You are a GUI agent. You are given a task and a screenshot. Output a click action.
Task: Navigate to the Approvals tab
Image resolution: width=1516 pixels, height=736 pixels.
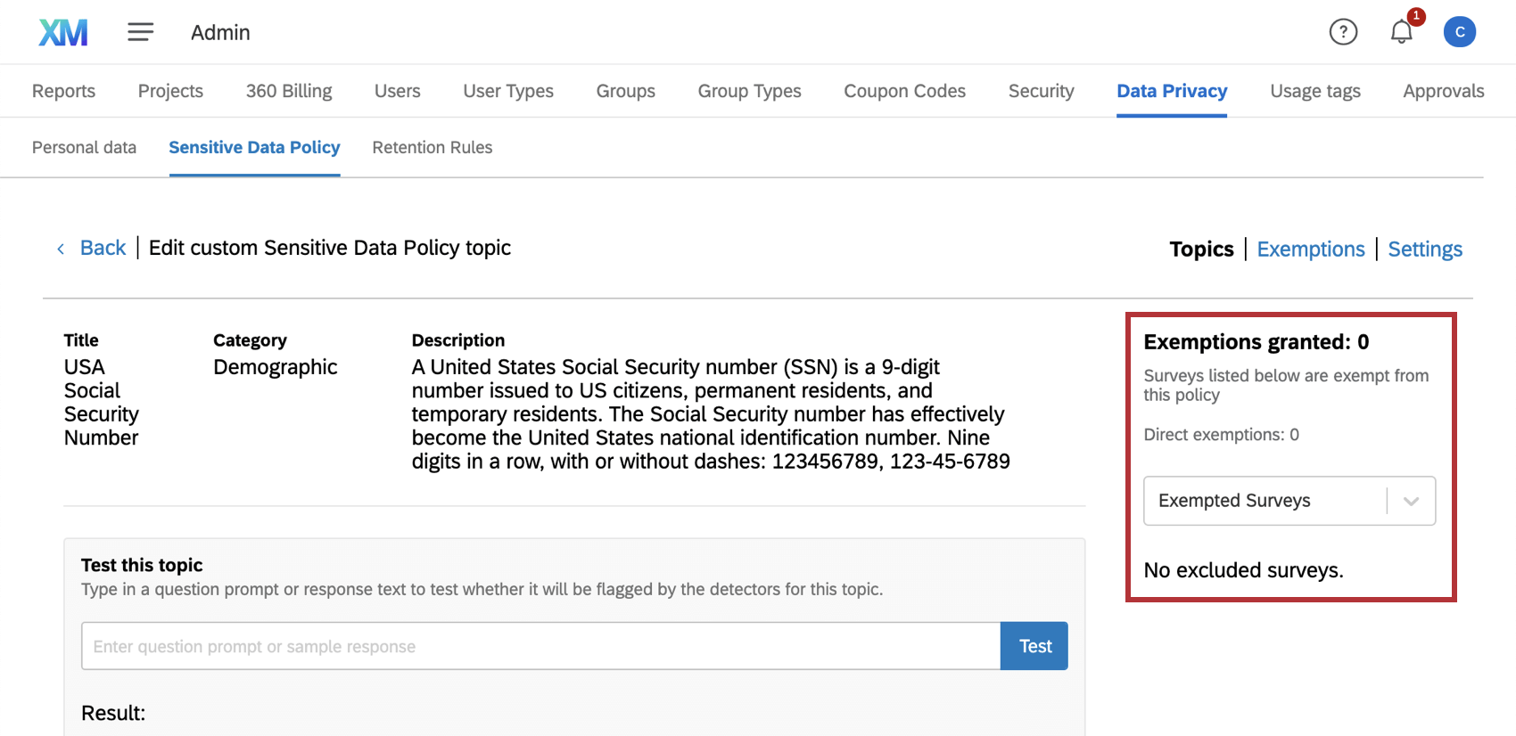tap(1443, 91)
